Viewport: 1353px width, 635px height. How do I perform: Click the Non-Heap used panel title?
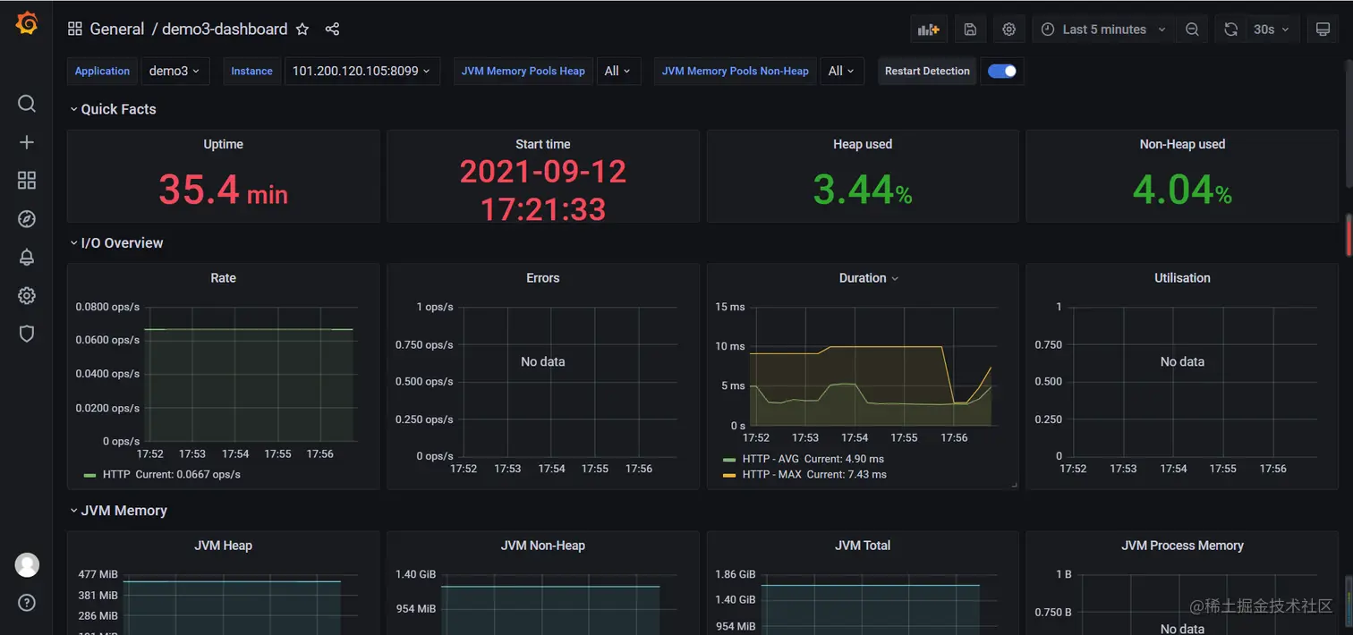(1182, 144)
